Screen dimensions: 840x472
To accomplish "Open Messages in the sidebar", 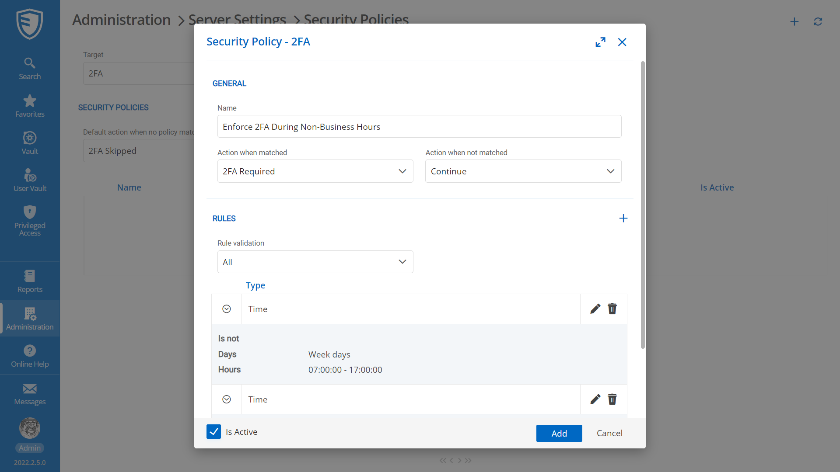I will (x=29, y=393).
